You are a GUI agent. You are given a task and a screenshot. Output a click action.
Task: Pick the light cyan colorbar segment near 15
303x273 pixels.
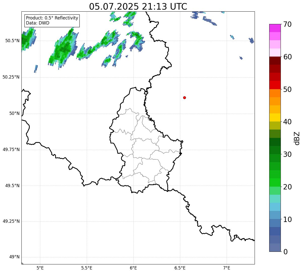point(275,198)
